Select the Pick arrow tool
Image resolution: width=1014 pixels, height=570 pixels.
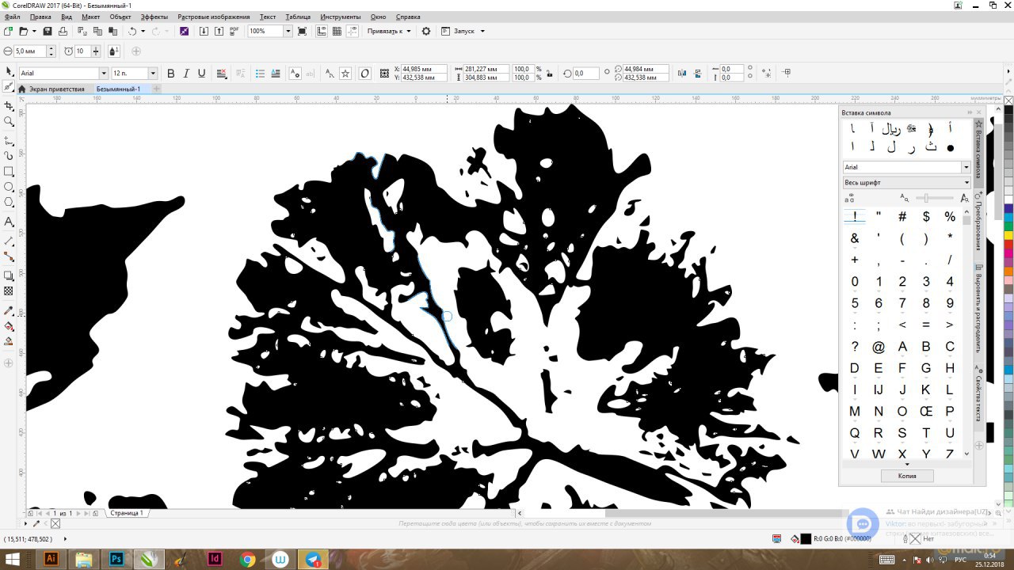(9, 71)
